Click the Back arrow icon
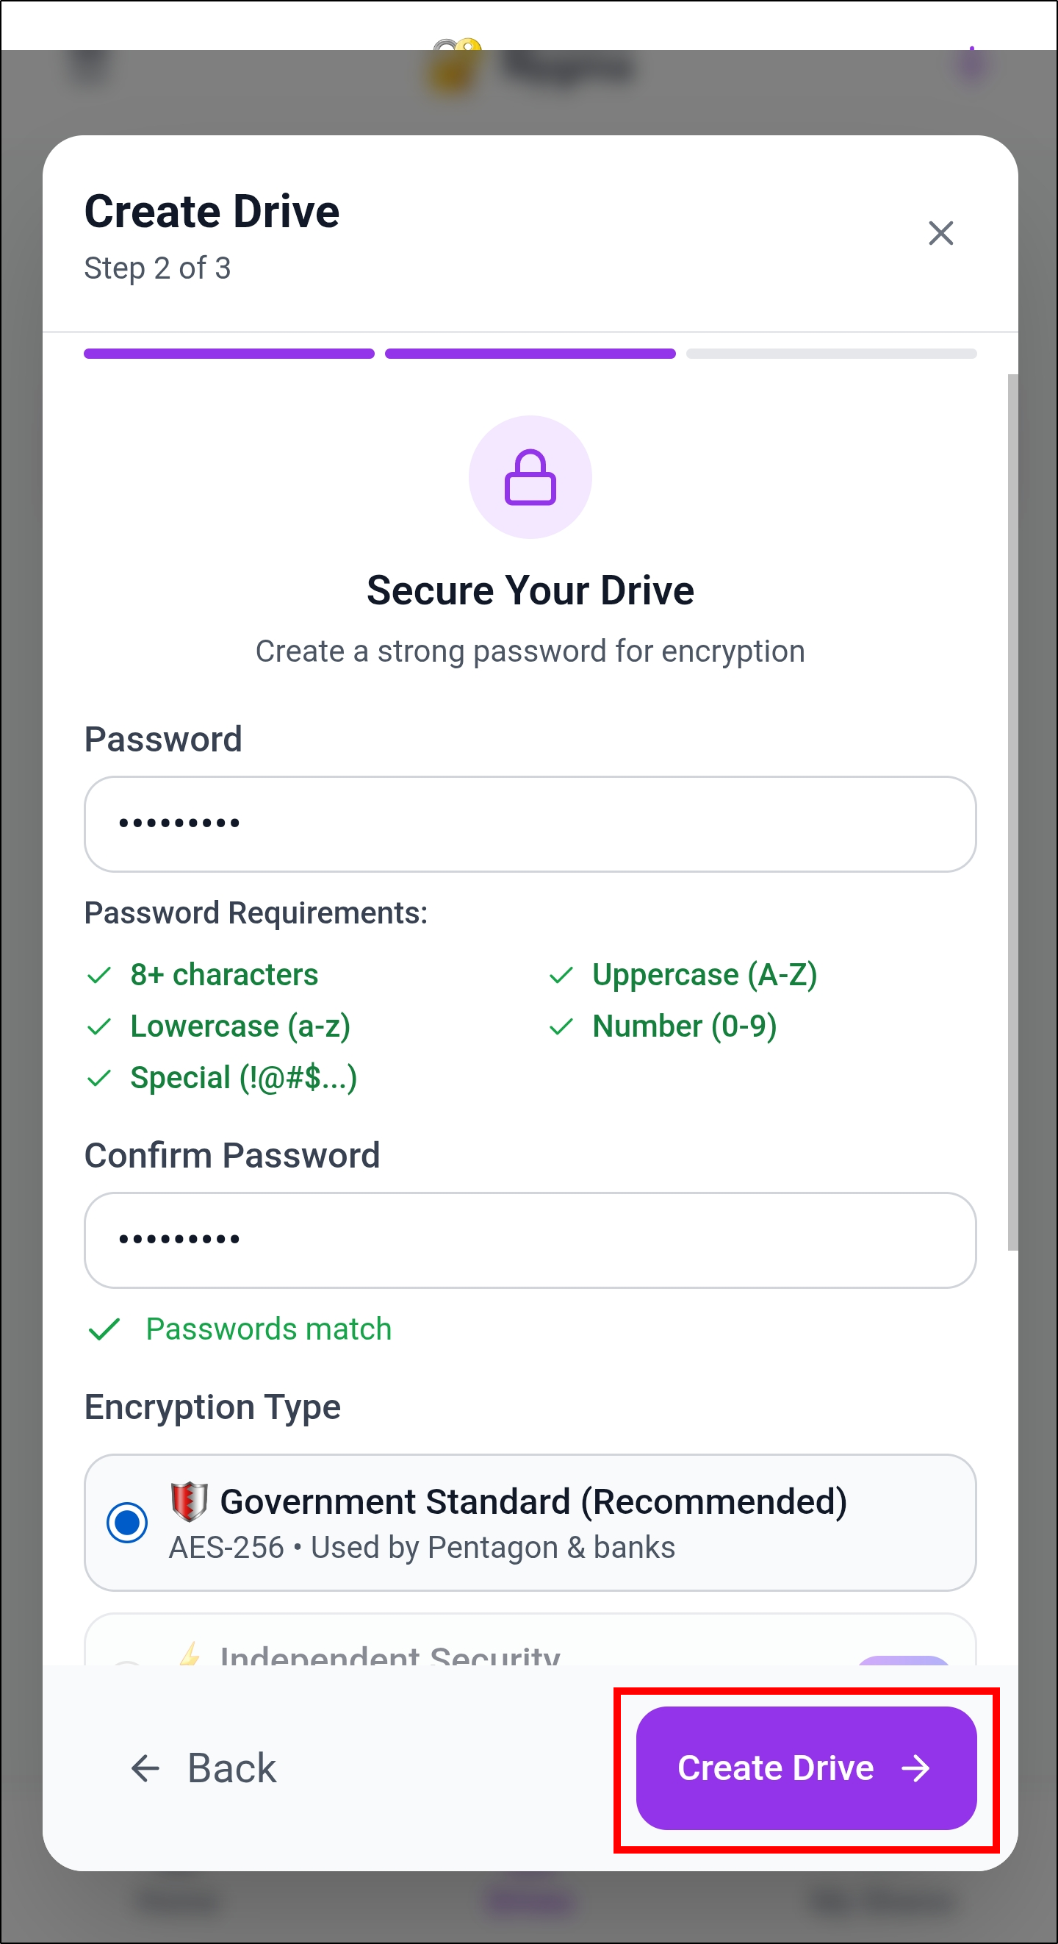Screen dimensions: 1058x1944 (x=145, y=1768)
